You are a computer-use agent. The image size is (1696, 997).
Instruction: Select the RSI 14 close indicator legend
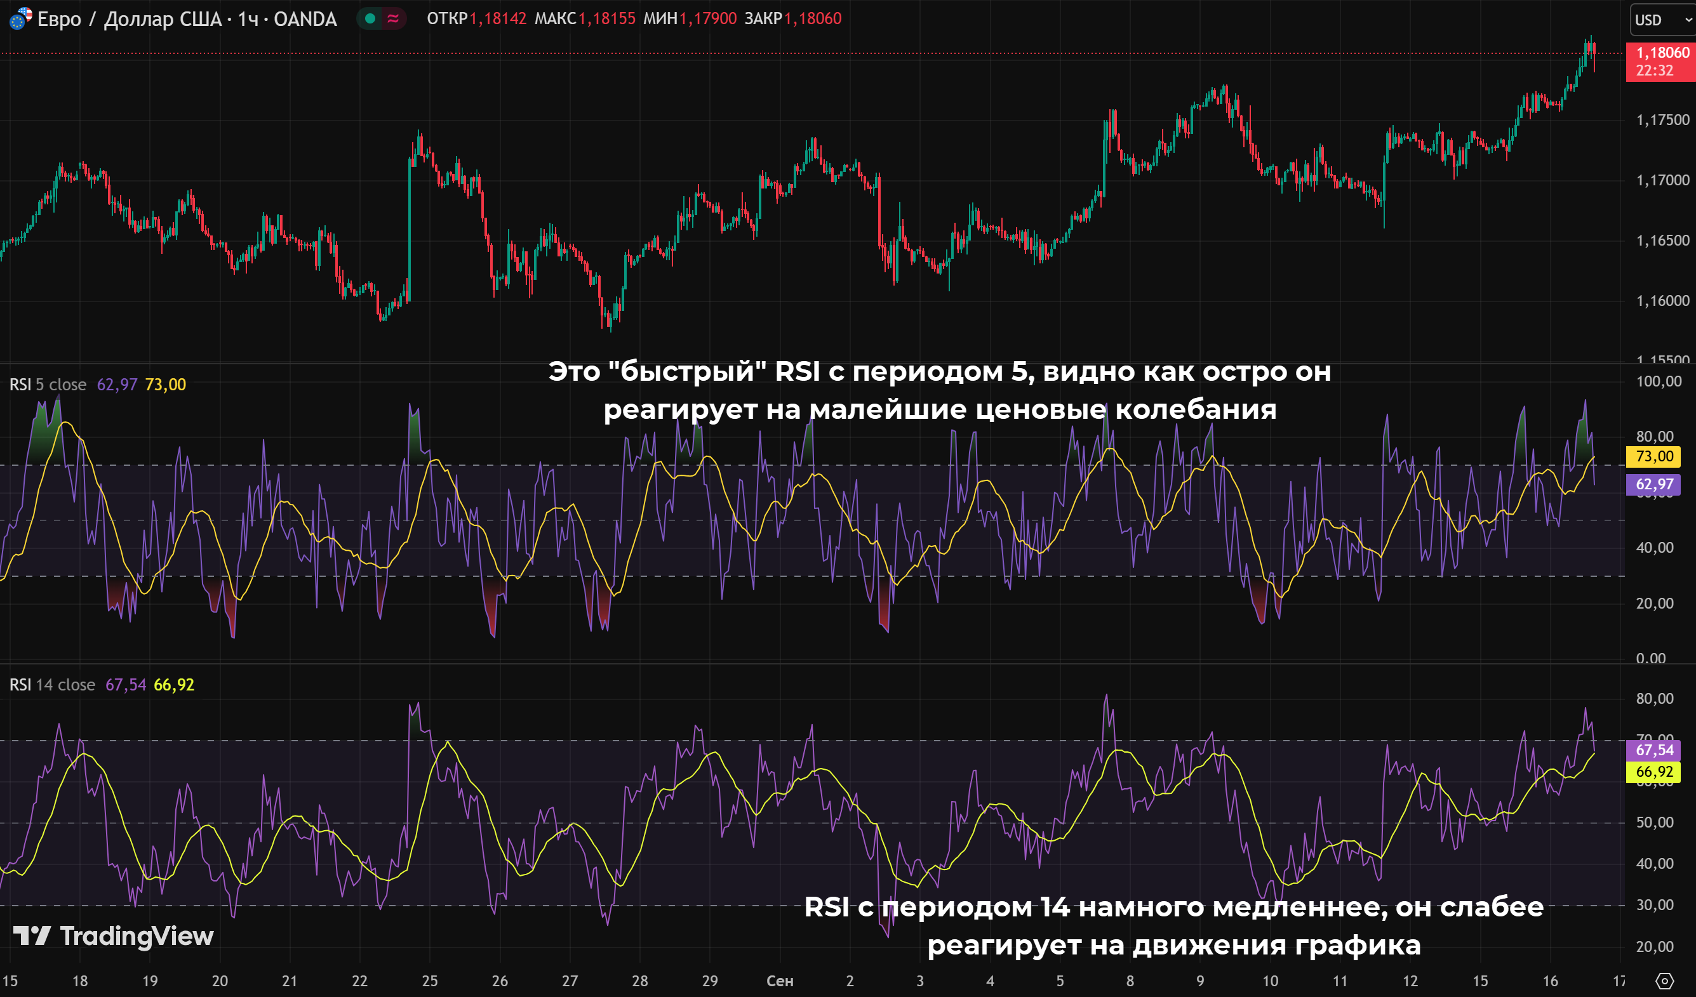click(x=52, y=685)
